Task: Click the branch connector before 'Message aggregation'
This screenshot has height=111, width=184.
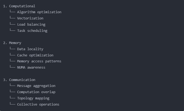Action: [12, 85]
